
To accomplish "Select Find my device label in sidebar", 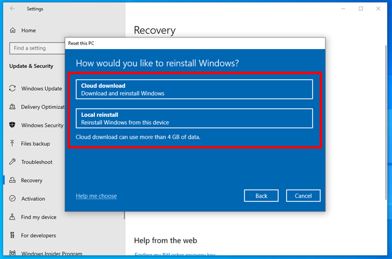I will click(x=39, y=217).
